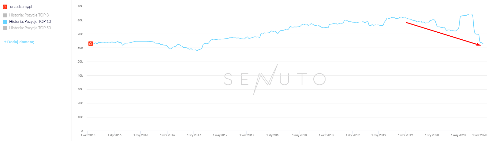The image size is (492, 141).
Task: Click the 1 maj 2018 axis label
Action: 299,135
